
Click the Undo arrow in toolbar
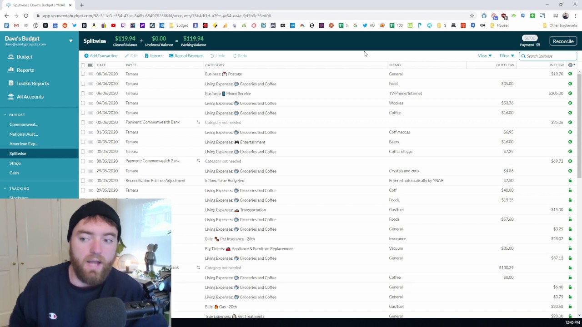(x=212, y=56)
